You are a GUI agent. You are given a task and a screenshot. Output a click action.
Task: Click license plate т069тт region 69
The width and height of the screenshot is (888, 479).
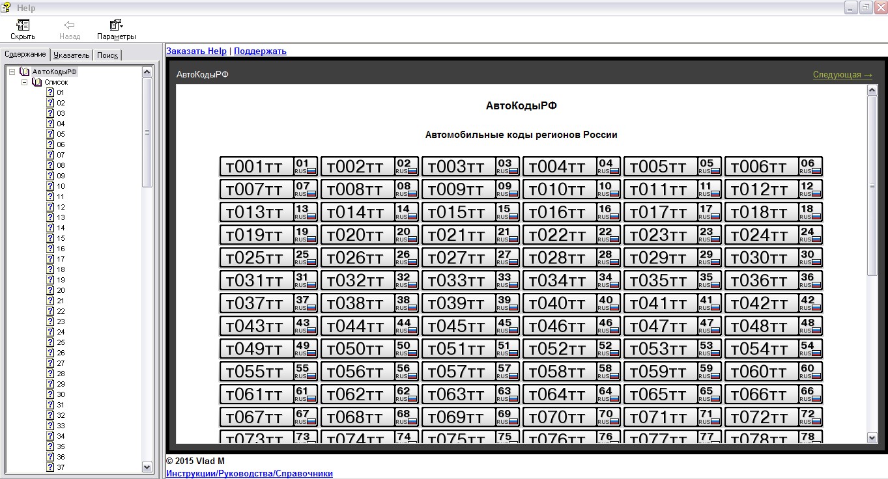tap(470, 417)
